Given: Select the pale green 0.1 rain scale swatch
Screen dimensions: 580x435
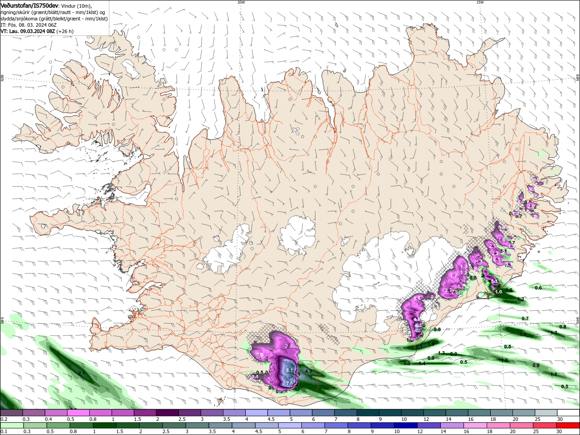Looking at the screenshot, I should [x=12, y=425].
